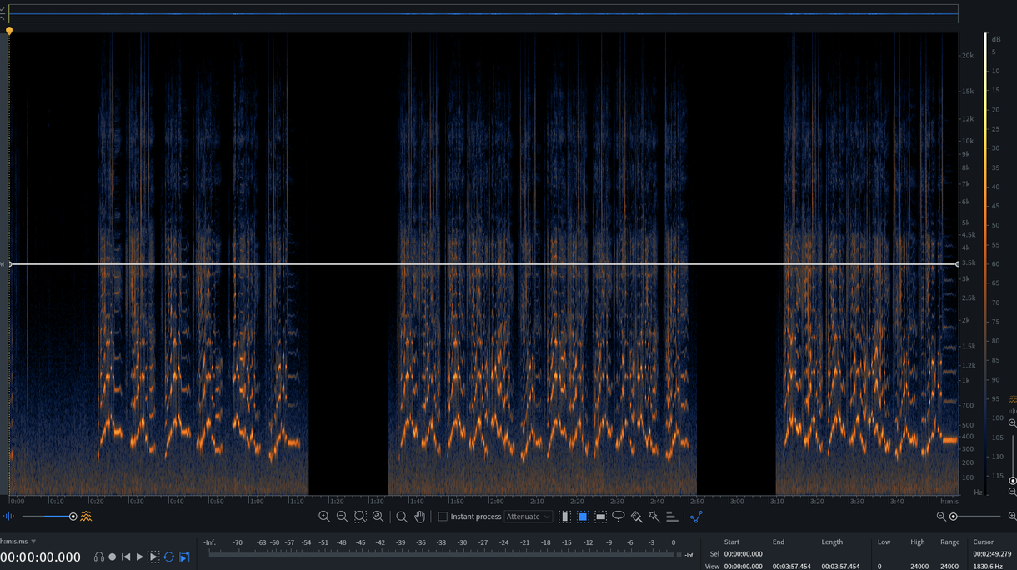Screen dimensions: 1017x570
Task: Click the Play Selection button
Action: tap(153, 557)
